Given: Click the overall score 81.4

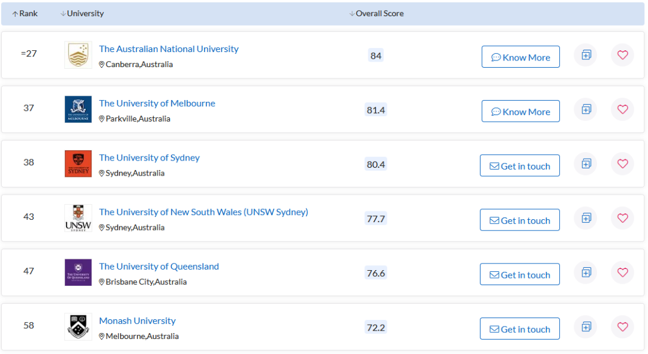Looking at the screenshot, I should tap(376, 110).
